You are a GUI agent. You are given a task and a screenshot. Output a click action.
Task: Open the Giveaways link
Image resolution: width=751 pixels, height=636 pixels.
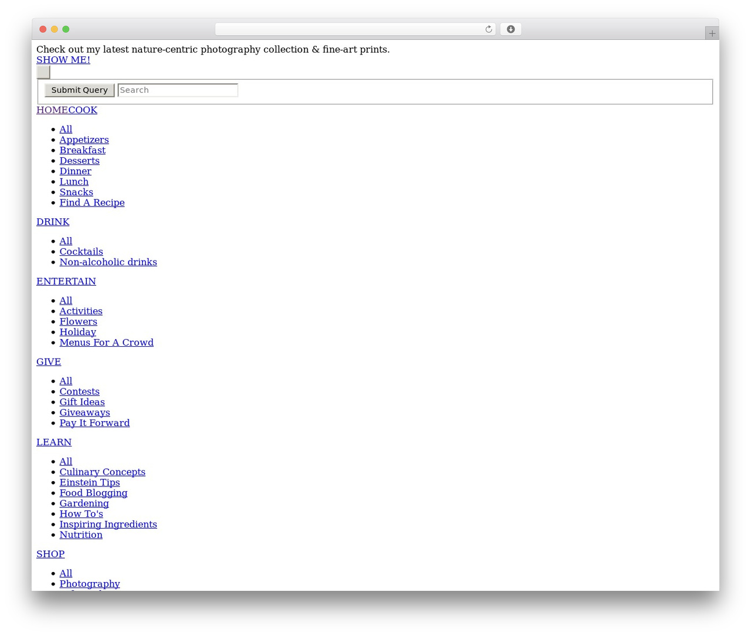(84, 413)
